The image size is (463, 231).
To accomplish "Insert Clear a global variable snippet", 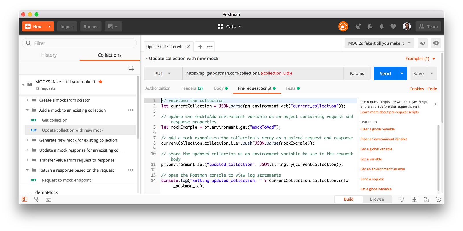I will 377,129.
